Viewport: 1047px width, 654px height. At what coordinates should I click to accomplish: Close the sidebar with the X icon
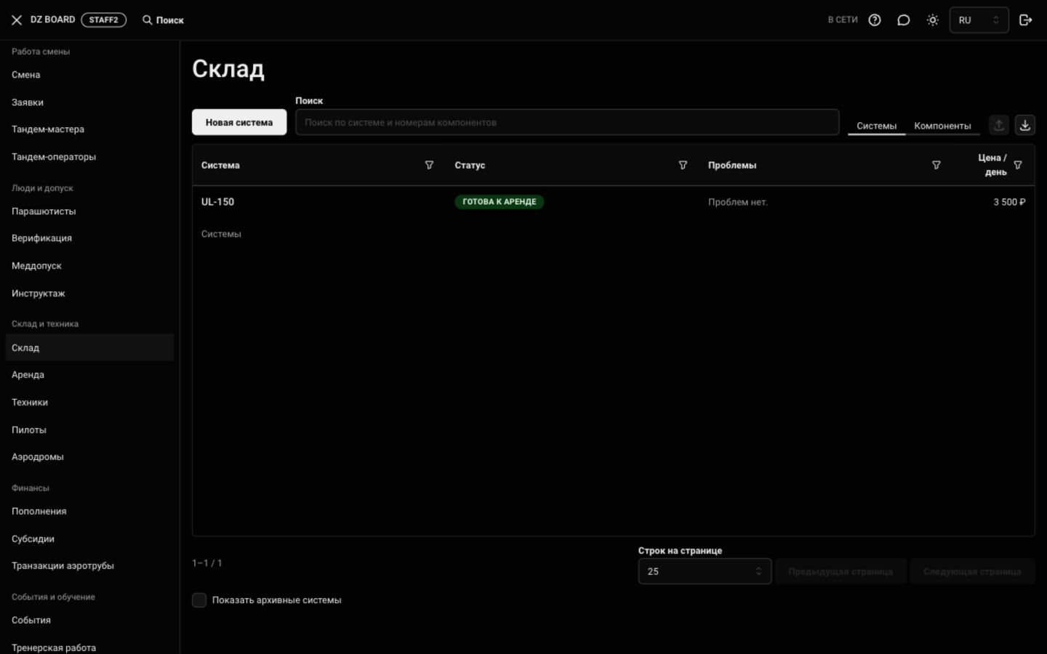(17, 20)
